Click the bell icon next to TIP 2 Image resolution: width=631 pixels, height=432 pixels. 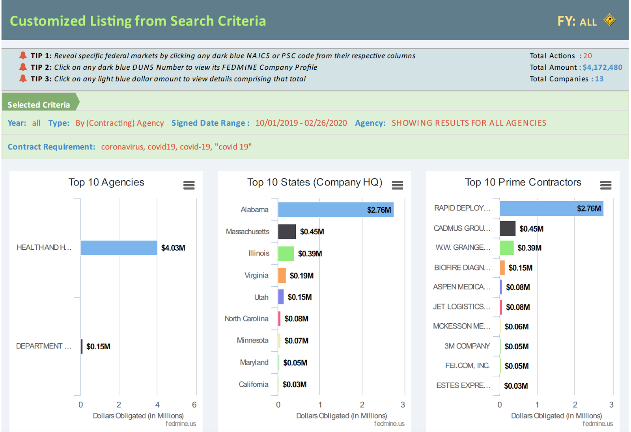pos(23,67)
